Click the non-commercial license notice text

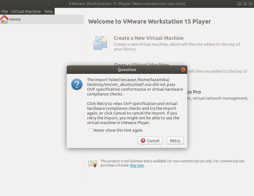[x=173, y=163]
